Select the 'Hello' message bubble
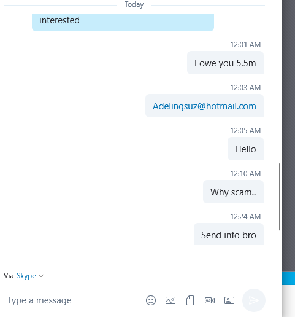 click(245, 149)
